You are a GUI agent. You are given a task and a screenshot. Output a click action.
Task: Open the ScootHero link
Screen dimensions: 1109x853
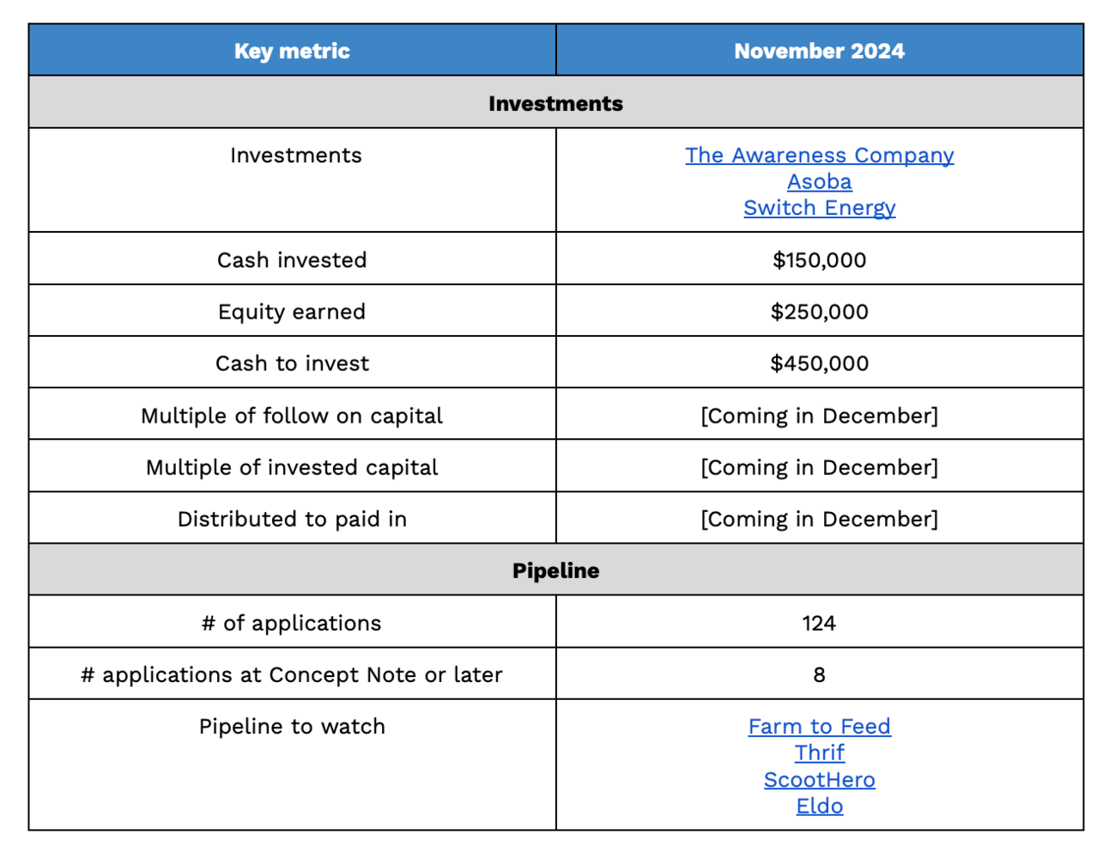coord(819,779)
